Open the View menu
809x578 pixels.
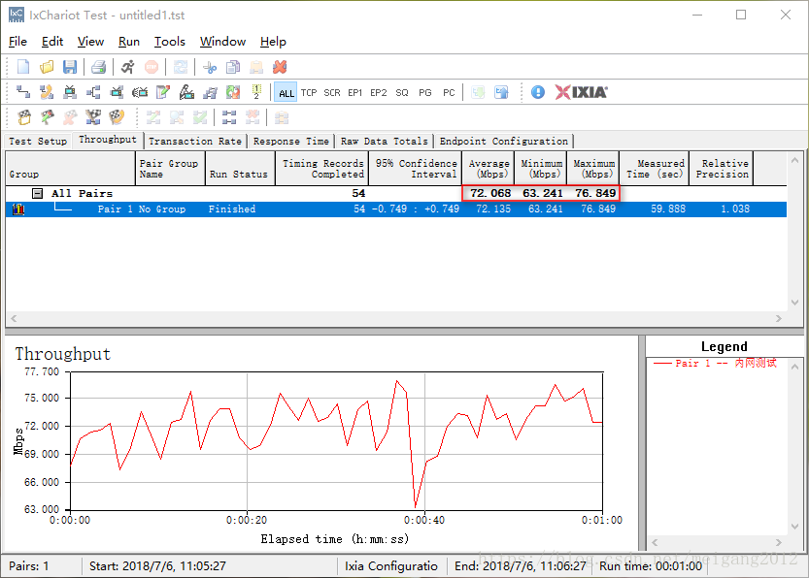coord(91,42)
